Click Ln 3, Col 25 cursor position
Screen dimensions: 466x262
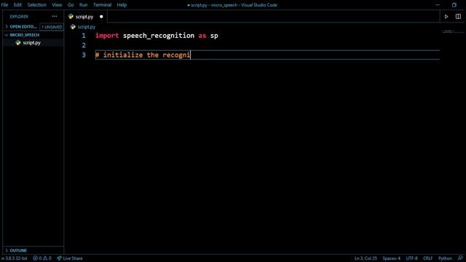366,258
